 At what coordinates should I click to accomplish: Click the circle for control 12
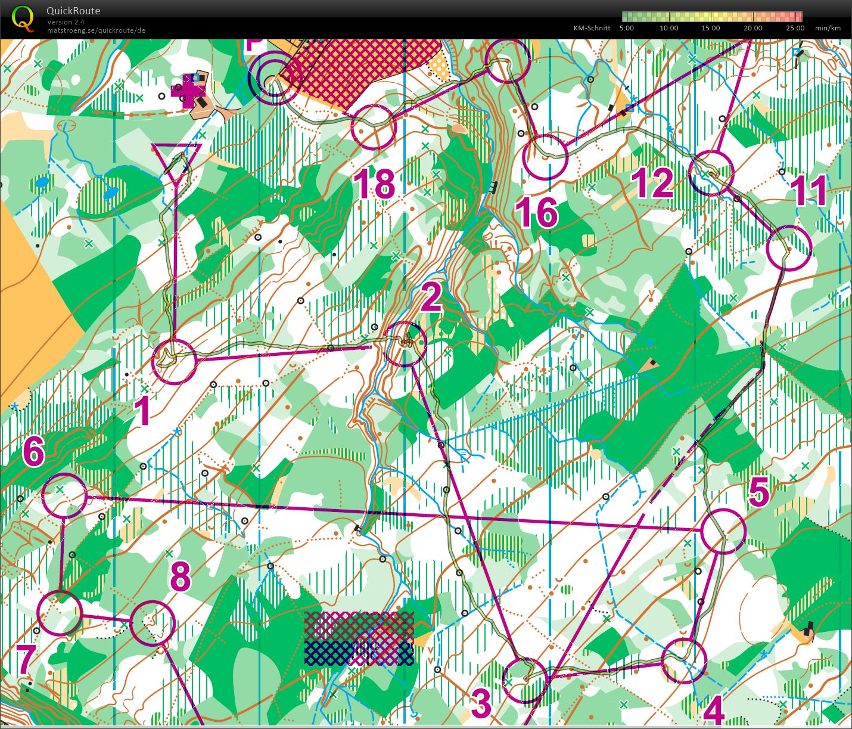(x=711, y=173)
